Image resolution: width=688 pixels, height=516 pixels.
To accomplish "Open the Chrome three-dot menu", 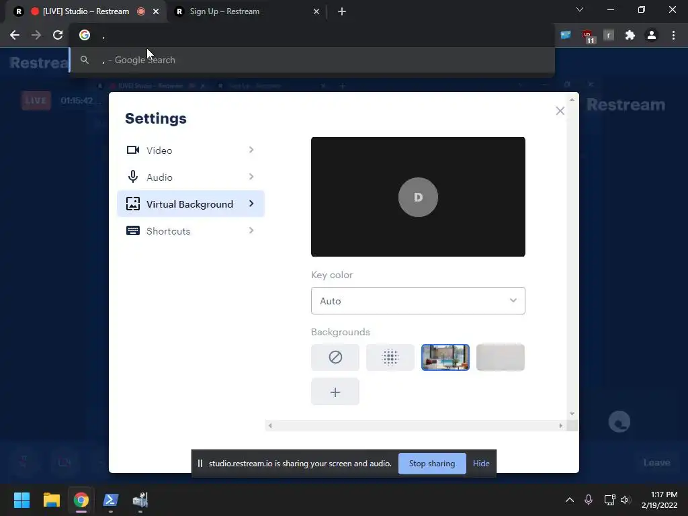I will 673,35.
